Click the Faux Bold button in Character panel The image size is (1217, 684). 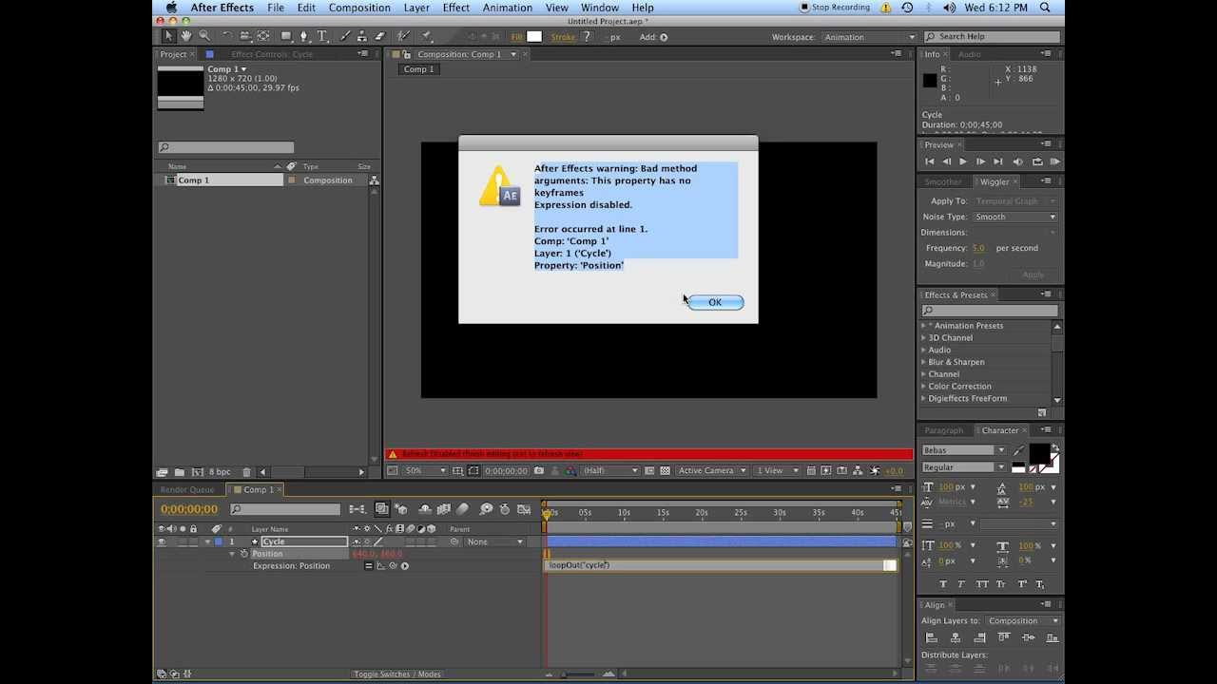tap(943, 584)
